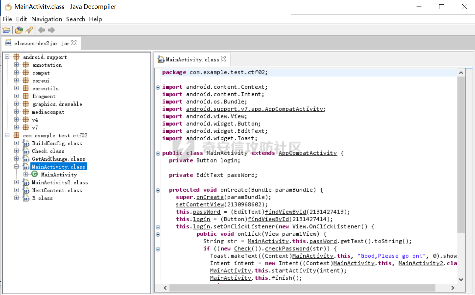The image size is (475, 295).
Task: Expand the graphics.drawable package
Action: click(16, 104)
